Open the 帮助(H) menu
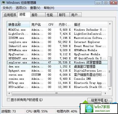 click(49, 8)
